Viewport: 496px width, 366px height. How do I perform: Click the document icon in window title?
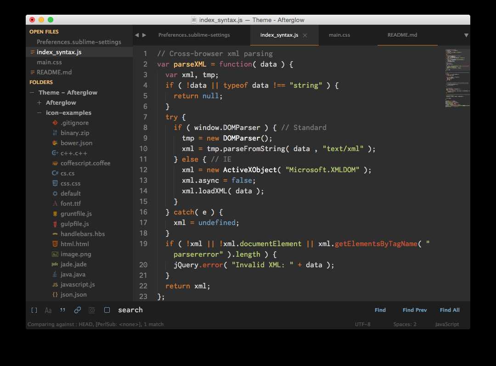[194, 20]
